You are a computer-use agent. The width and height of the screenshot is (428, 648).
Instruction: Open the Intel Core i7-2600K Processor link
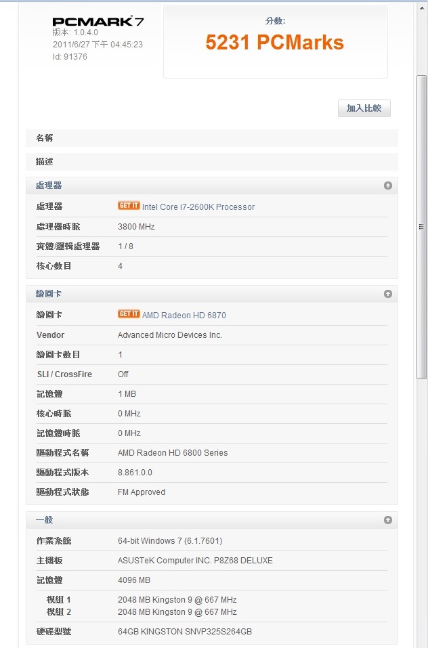198,207
